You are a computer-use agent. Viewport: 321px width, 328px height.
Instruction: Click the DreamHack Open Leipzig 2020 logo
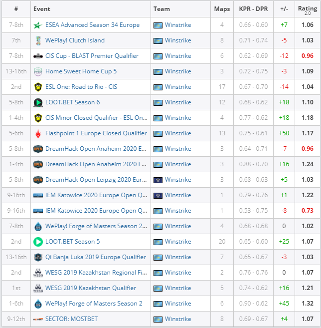tap(38, 180)
